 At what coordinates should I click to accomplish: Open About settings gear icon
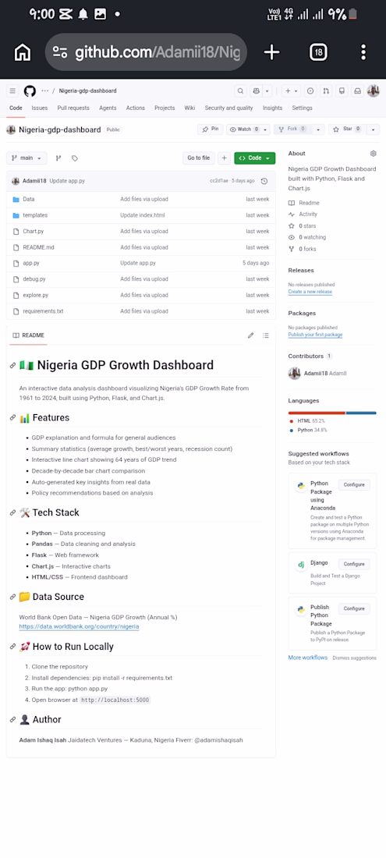point(374,154)
